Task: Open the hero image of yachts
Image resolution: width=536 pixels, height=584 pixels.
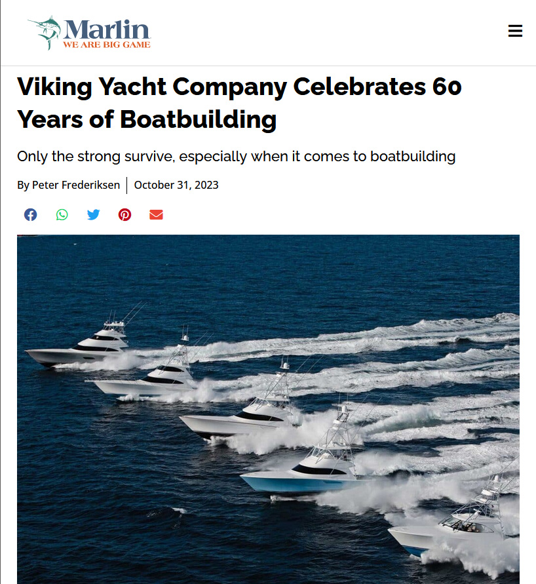Action: tap(268, 409)
